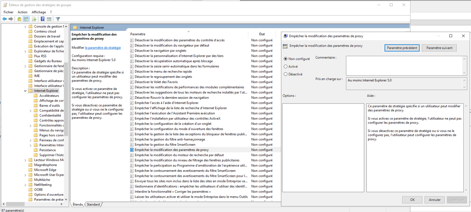Select the "Non configuré" radio button

[286, 59]
